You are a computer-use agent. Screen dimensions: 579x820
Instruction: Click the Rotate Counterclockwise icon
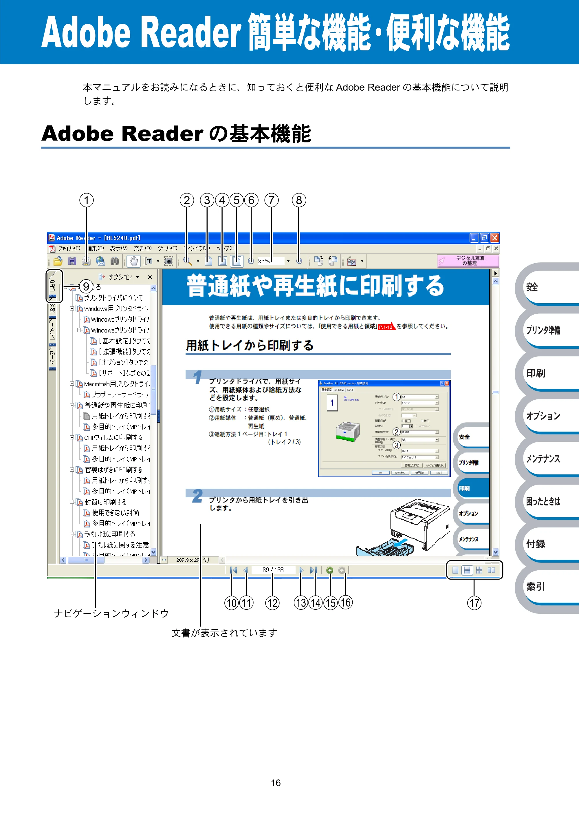[x=333, y=261]
